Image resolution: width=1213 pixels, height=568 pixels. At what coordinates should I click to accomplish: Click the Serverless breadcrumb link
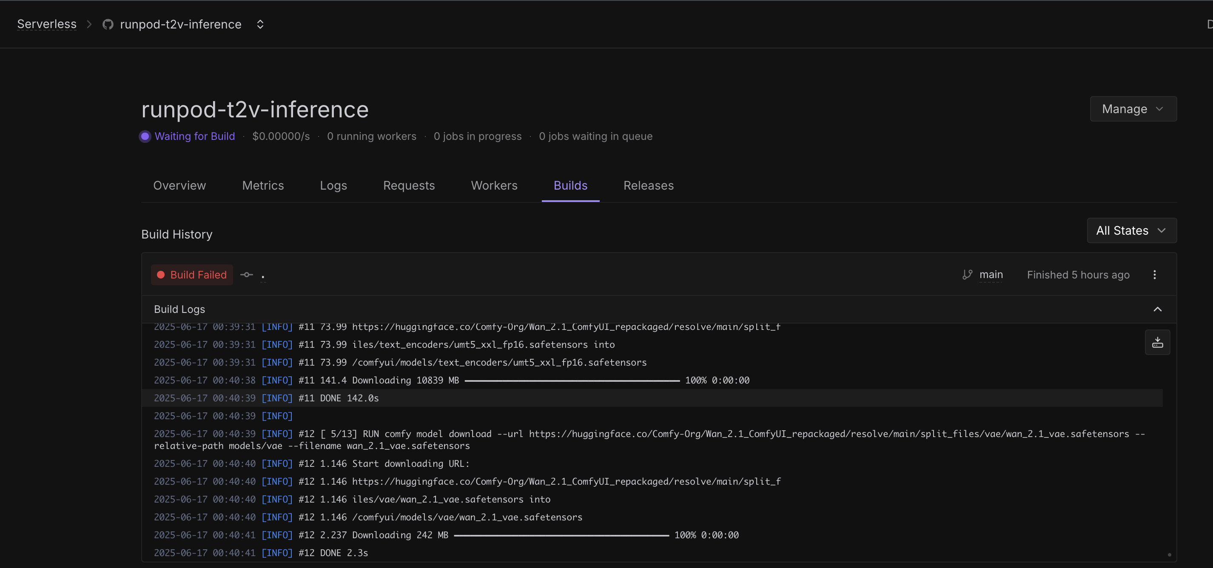[47, 25]
